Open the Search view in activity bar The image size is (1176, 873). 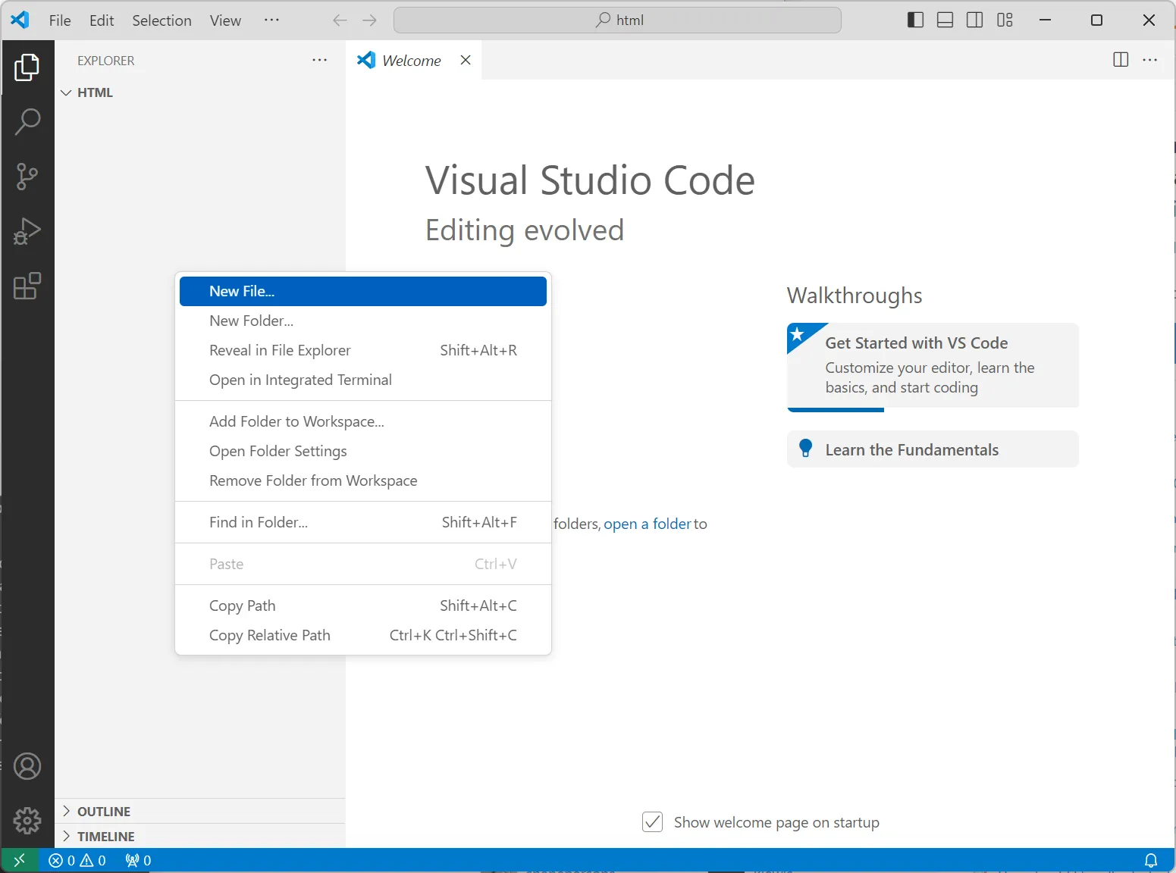click(x=27, y=121)
